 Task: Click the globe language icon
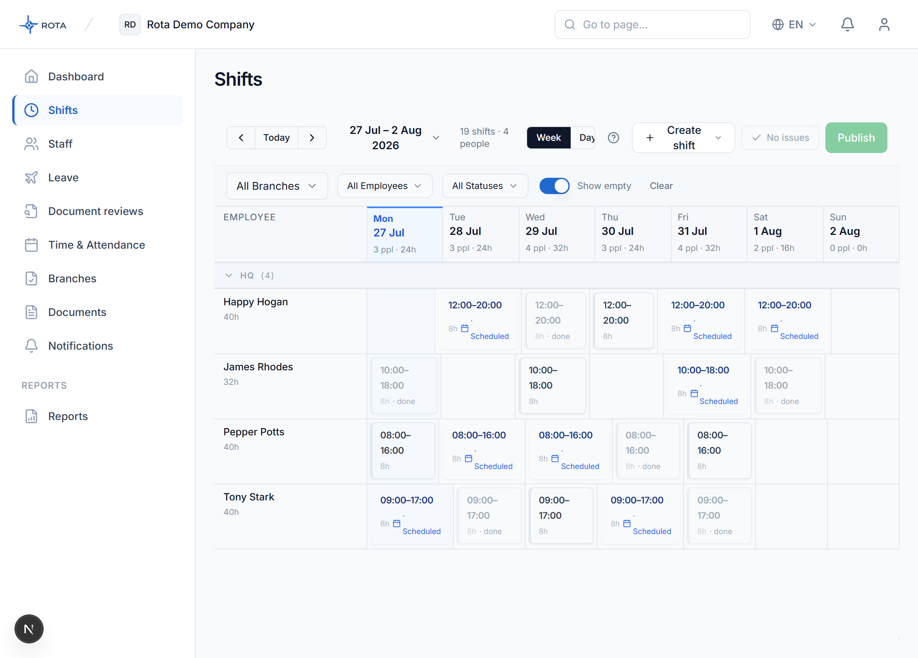tap(778, 25)
